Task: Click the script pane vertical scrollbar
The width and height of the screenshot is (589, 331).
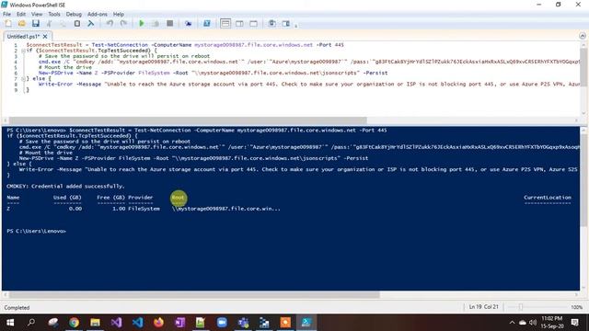Action: 583,67
